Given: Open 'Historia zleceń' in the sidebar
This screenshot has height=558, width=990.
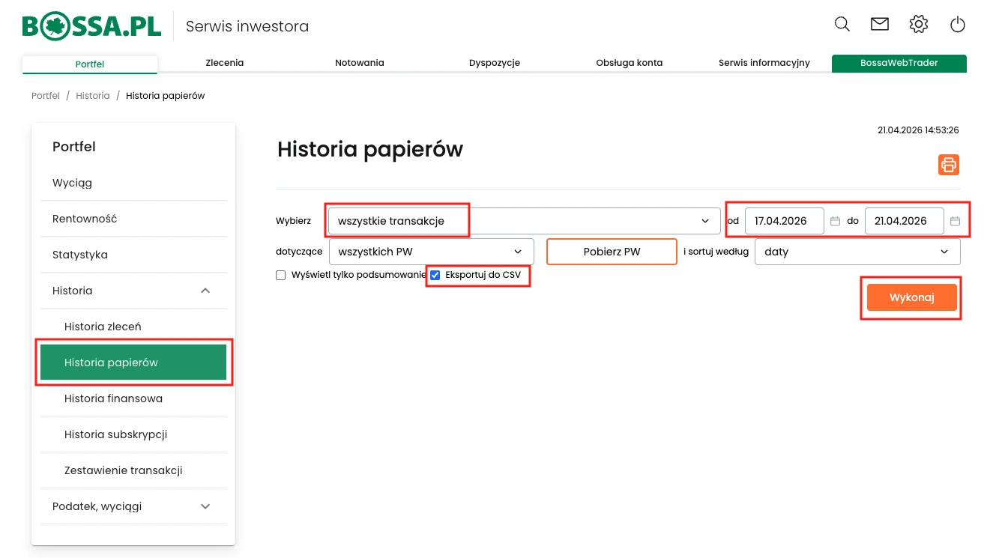Looking at the screenshot, I should click(x=133, y=327).
